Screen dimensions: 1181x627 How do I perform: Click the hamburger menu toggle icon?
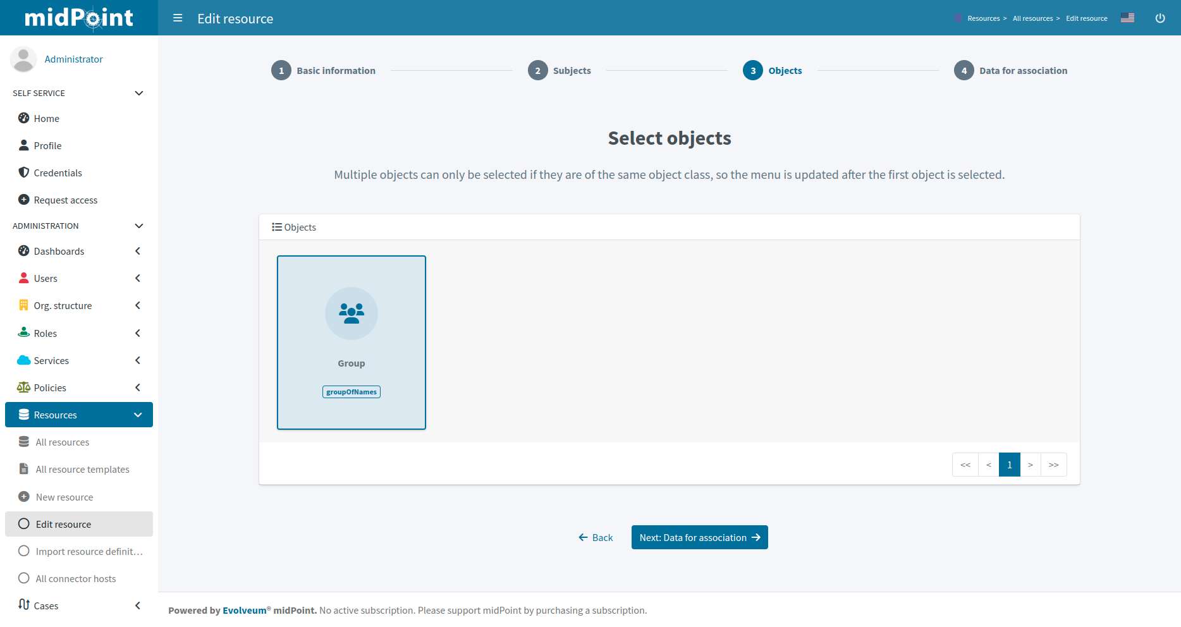pos(178,18)
